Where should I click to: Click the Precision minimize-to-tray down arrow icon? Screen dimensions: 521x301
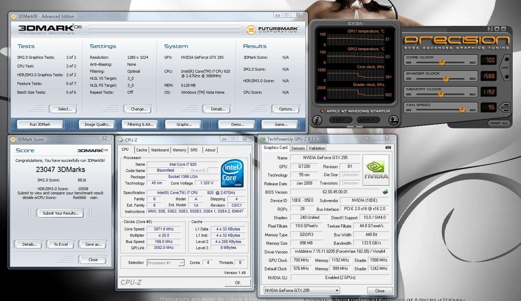497,29
